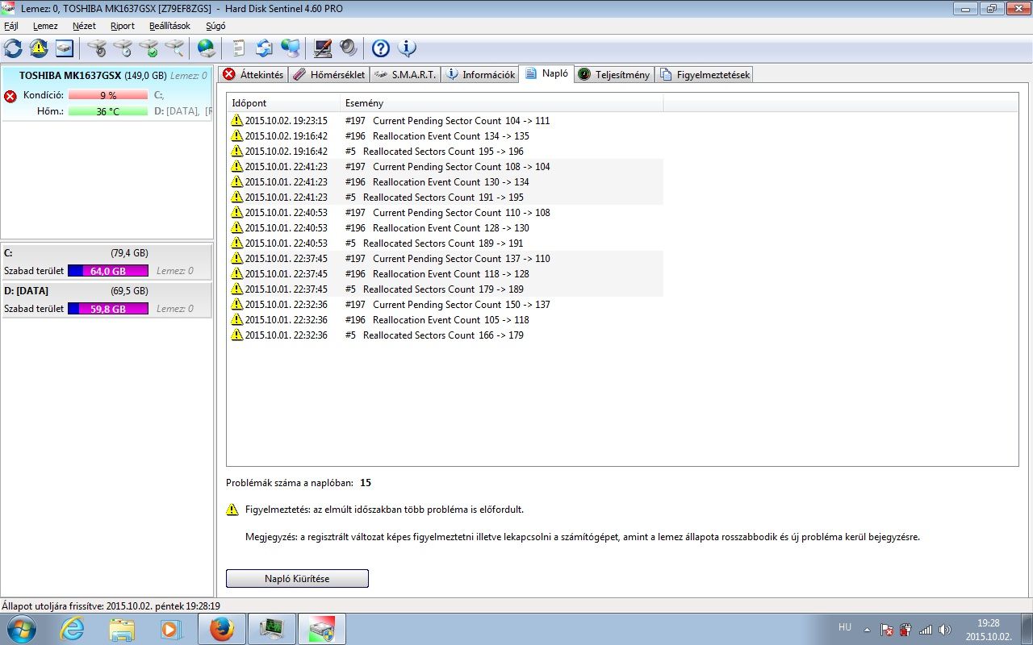Click the volume speaker tray icon
1033x645 pixels.
pos(944,630)
